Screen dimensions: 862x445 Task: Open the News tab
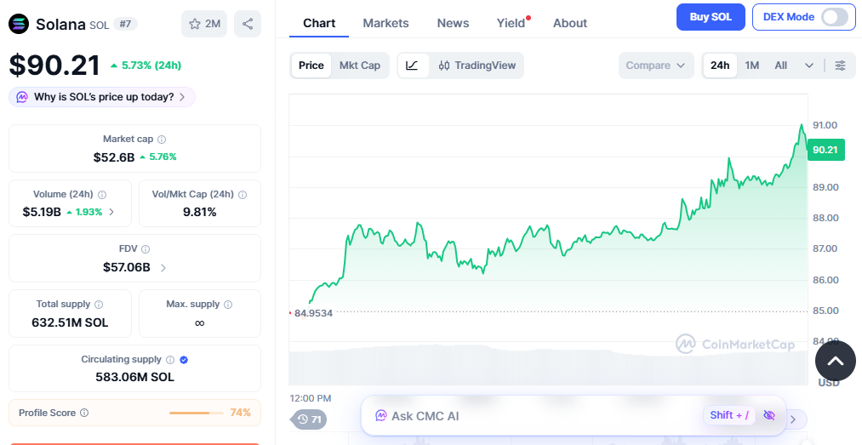(453, 23)
